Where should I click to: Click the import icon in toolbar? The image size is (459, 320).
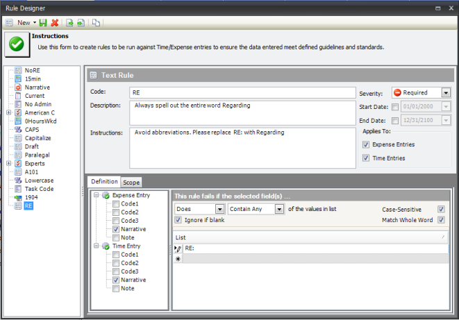point(81,23)
